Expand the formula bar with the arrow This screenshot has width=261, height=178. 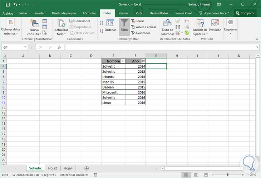[257, 47]
